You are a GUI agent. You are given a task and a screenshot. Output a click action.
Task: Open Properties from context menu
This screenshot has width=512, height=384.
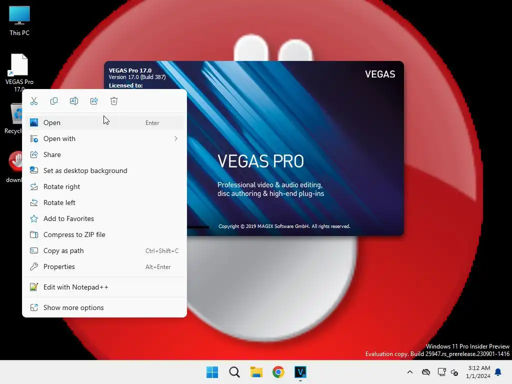point(104,266)
